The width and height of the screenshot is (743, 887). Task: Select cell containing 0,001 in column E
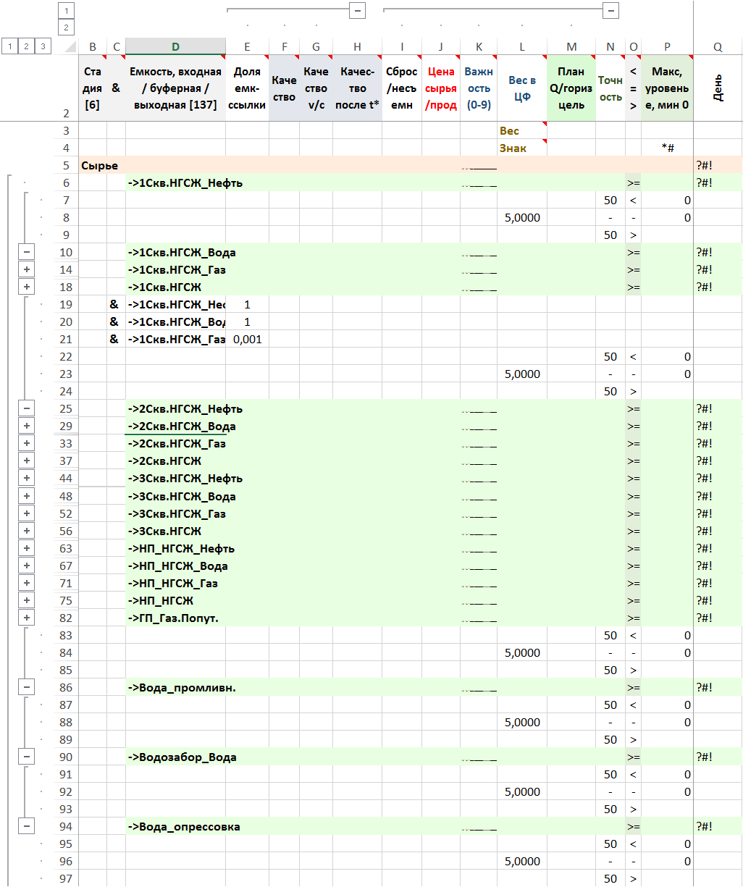click(x=247, y=339)
